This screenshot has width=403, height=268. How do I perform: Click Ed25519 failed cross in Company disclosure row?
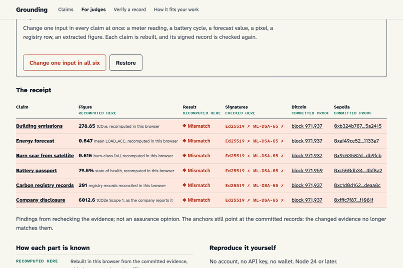248,200
